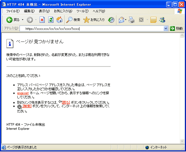Open the 検索 search magnifier button
Viewport: 186px width, 152px height.
coord(73,20)
